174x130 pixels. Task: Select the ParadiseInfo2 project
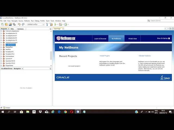coord(10,54)
